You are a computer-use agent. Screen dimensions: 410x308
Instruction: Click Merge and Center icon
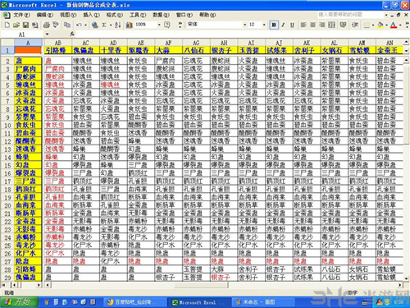(x=331, y=25)
